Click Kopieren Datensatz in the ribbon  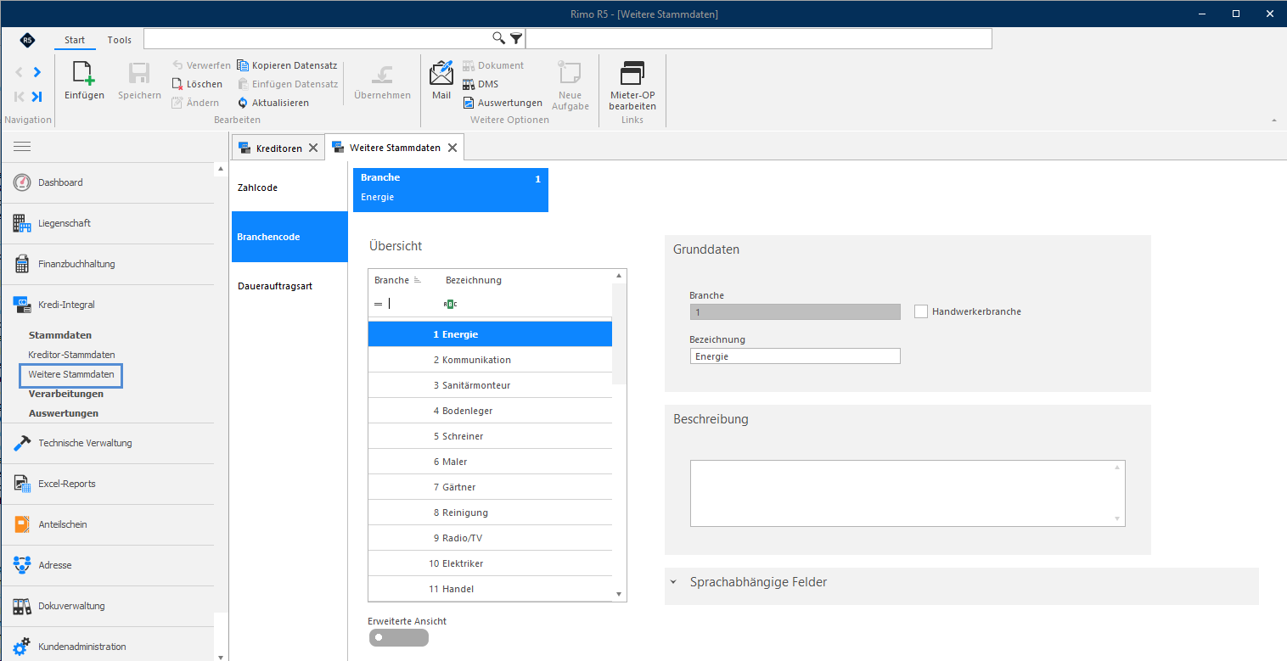(287, 65)
